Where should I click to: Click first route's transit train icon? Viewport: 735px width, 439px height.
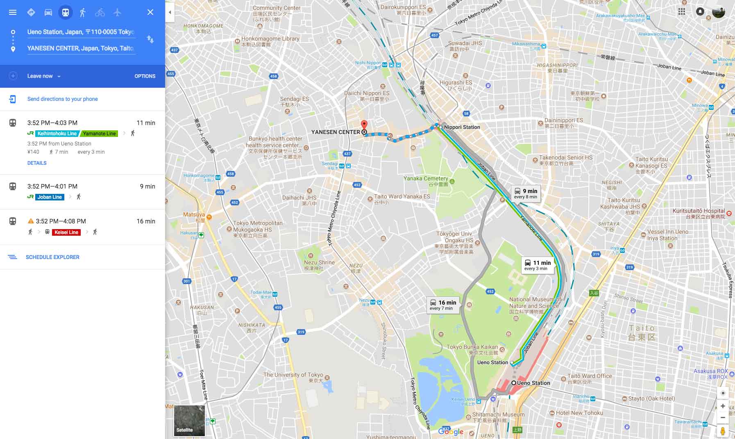(13, 123)
